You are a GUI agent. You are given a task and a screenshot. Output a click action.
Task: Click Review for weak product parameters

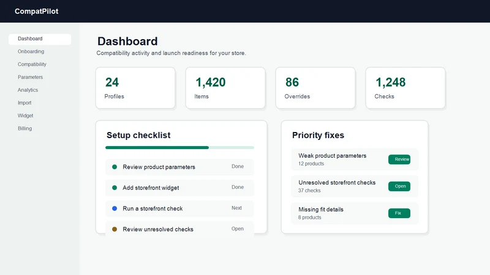click(399, 159)
